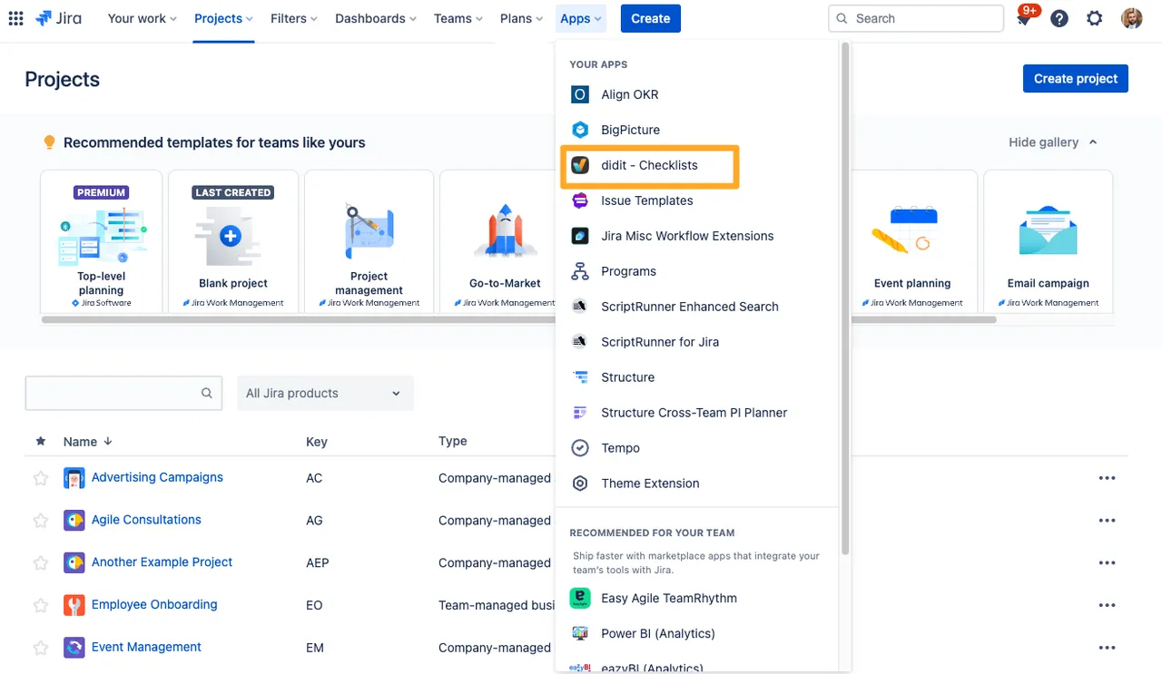Image resolution: width=1162 pixels, height=674 pixels.
Task: Open the Help question mark icon
Action: 1059,18
